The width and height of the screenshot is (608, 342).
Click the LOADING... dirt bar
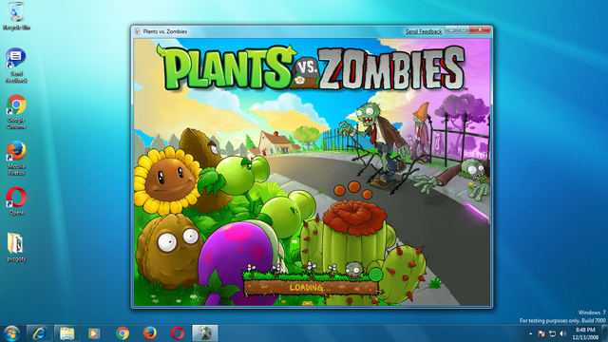tap(311, 287)
